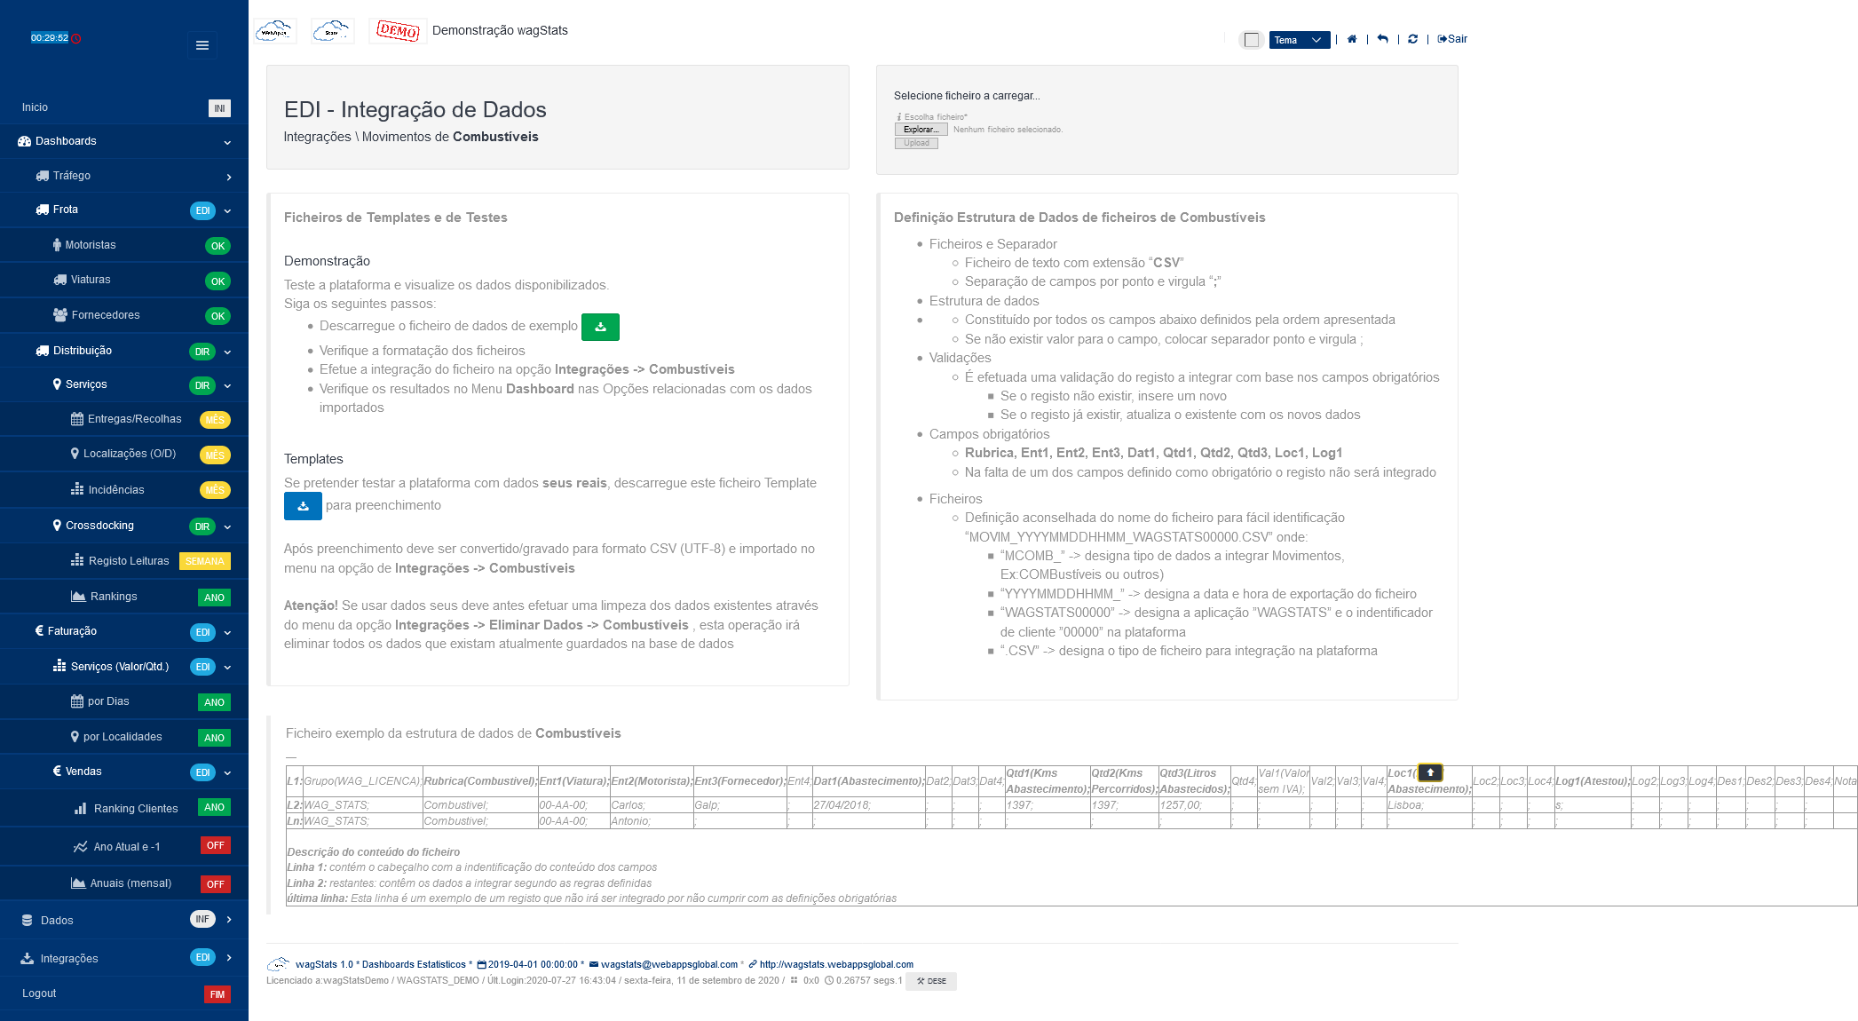This screenshot has width=1858, height=1021.
Task: Click the INI badge beside Inicio
Action: (x=219, y=108)
